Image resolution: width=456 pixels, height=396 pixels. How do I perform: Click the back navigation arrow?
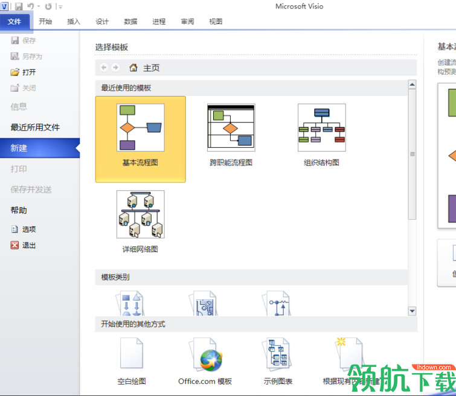pos(104,68)
